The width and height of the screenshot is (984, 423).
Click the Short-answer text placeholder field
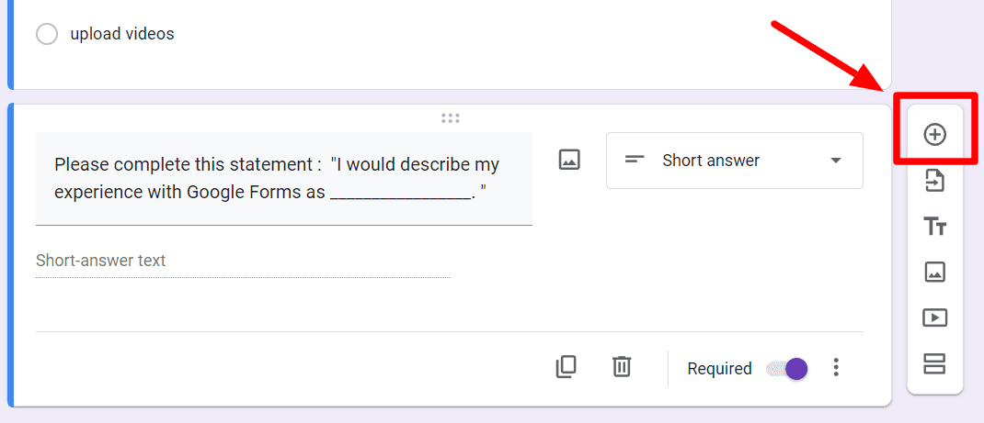coord(243,261)
